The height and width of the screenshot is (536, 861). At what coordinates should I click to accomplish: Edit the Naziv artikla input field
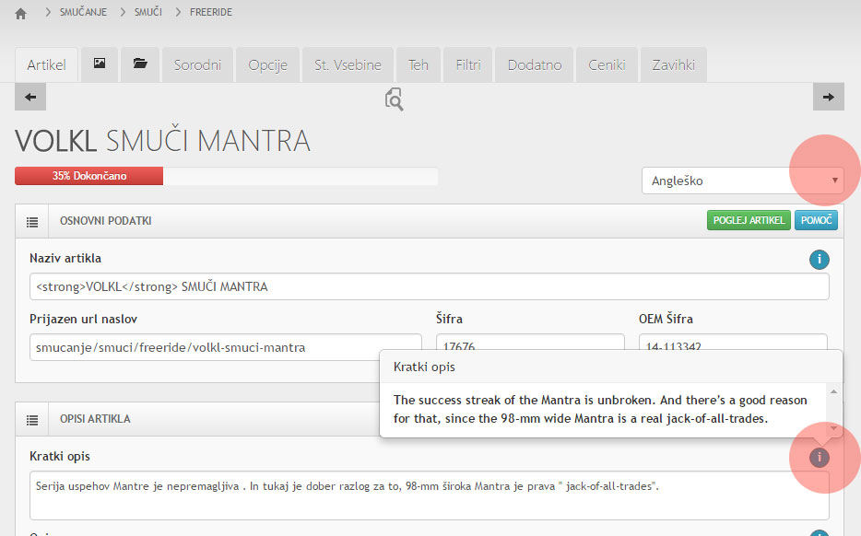click(x=430, y=286)
